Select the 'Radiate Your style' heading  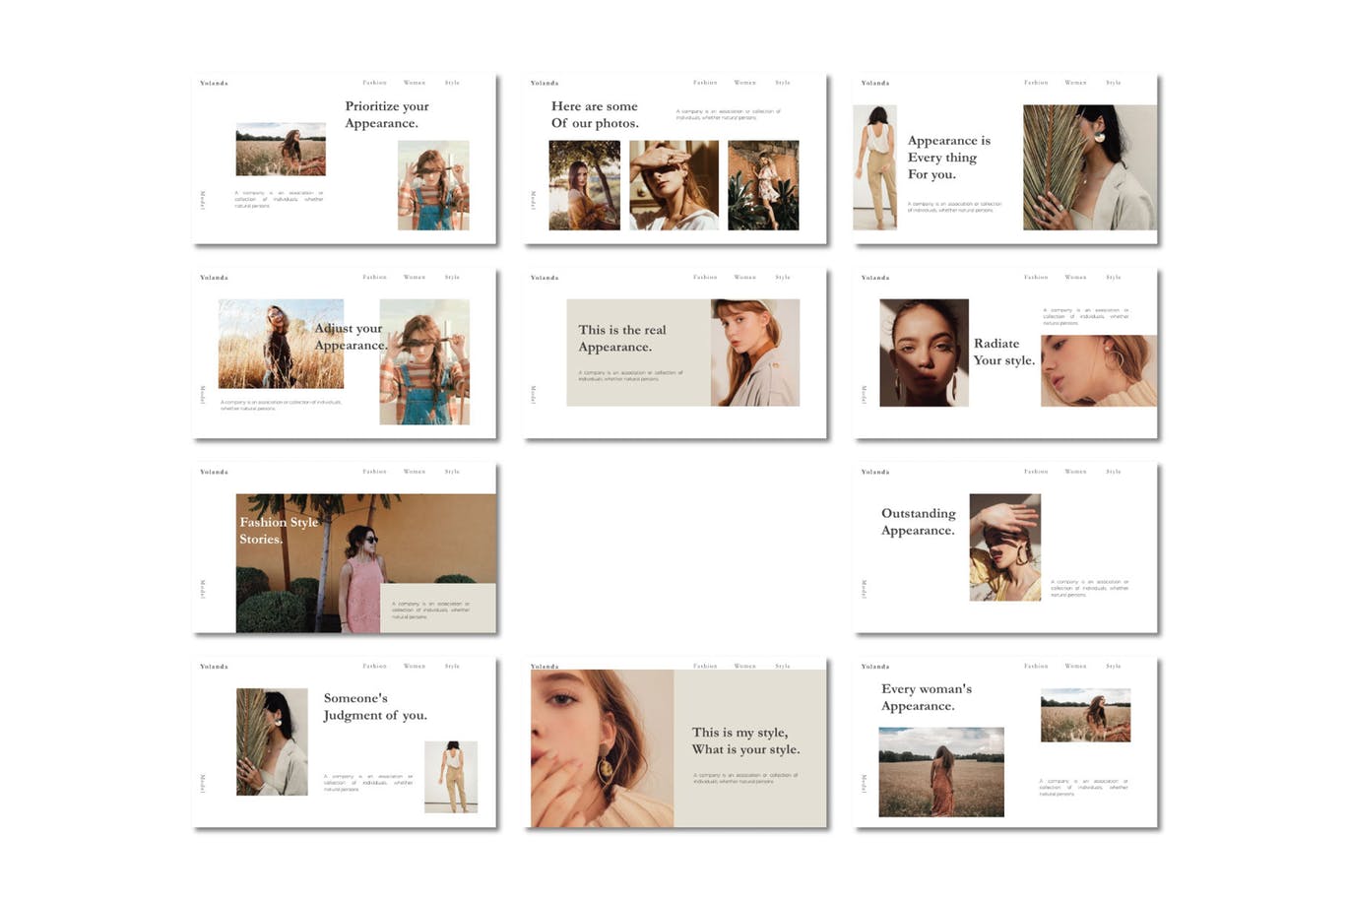point(1003,352)
